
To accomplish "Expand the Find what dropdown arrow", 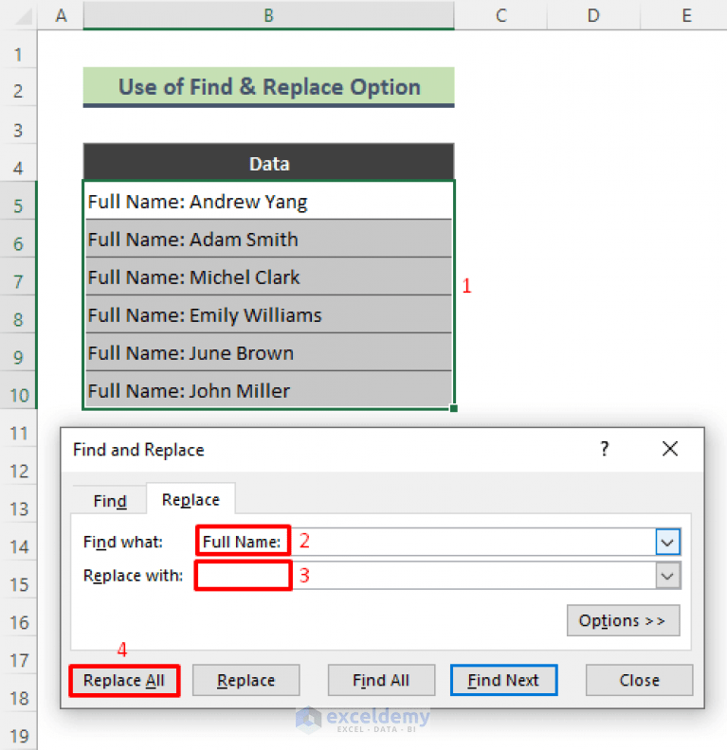I will pos(667,542).
